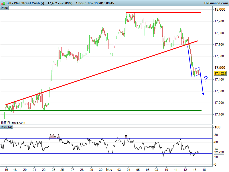
Task: Click the 100 level on RSI axis
Action: tap(217, 127)
